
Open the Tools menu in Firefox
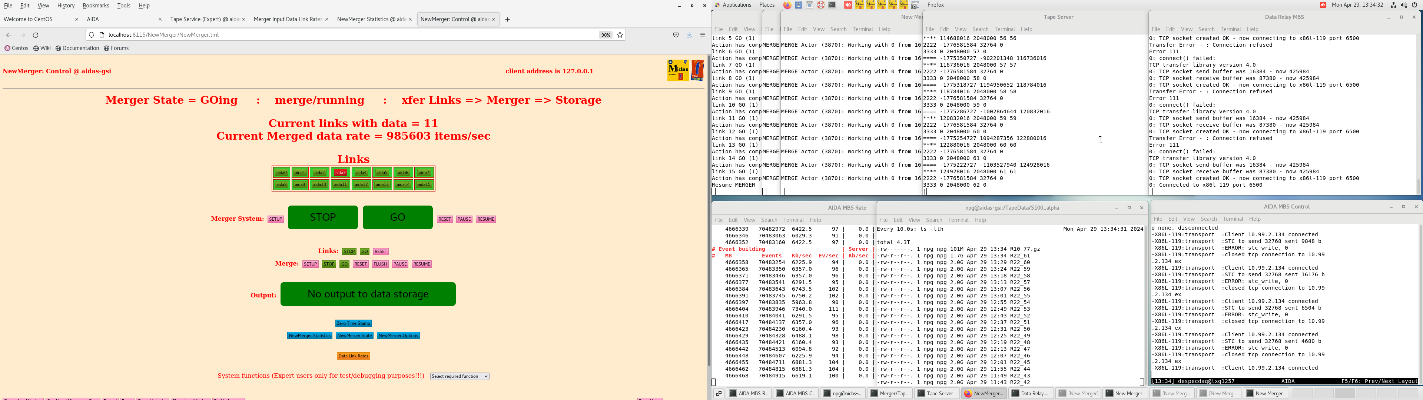[124, 6]
